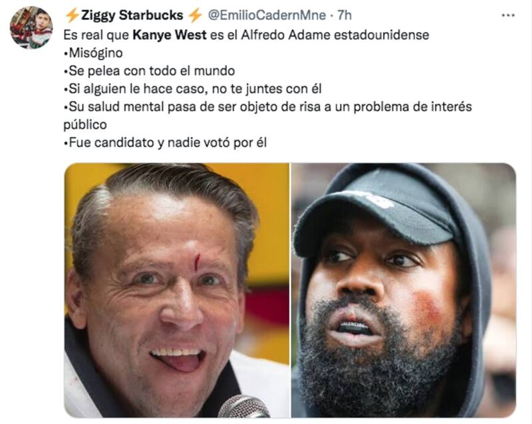
Task: Click the Fue candidato y nadie votó line
Action: (x=165, y=142)
